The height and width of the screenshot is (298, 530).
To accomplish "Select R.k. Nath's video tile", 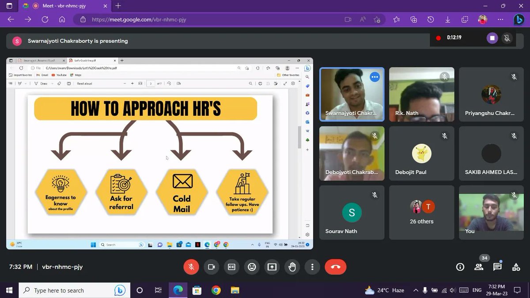I will [422, 94].
